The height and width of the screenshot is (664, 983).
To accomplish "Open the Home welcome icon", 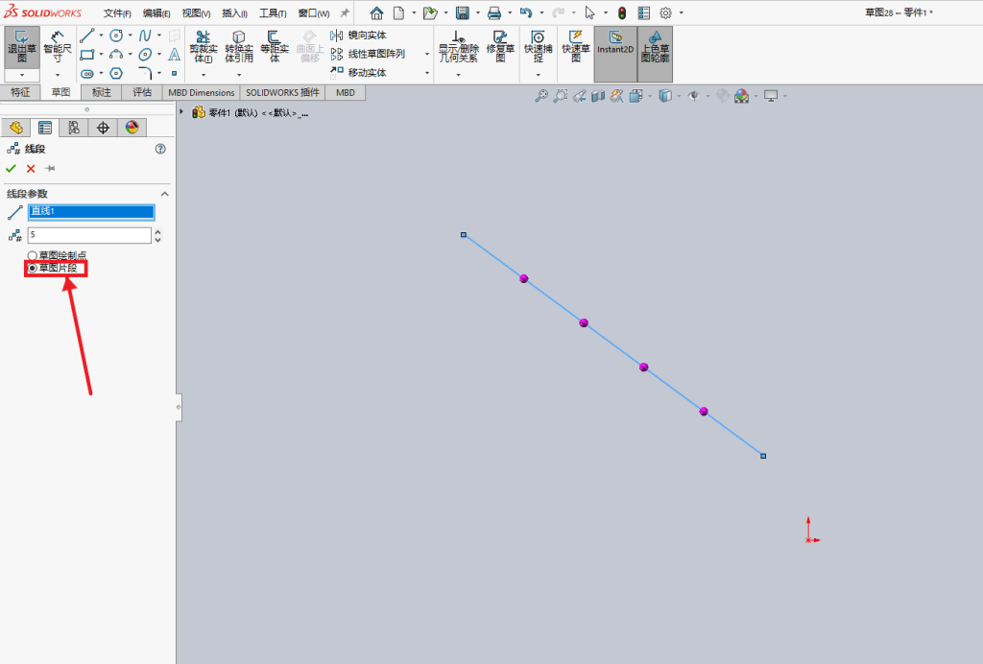I will point(376,12).
